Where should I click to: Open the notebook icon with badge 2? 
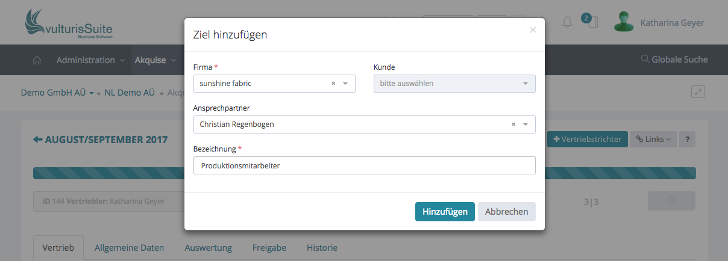click(592, 23)
